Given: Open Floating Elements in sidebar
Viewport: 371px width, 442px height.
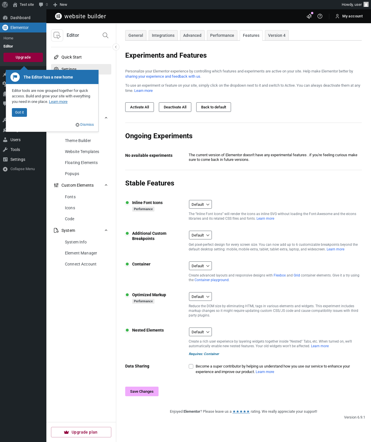Looking at the screenshot, I should click(x=81, y=163).
